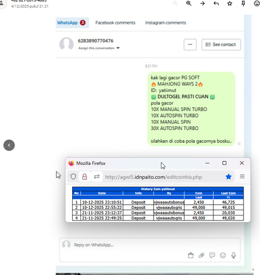
Task: Switch to the WhatsApp tab
Action: [72, 23]
